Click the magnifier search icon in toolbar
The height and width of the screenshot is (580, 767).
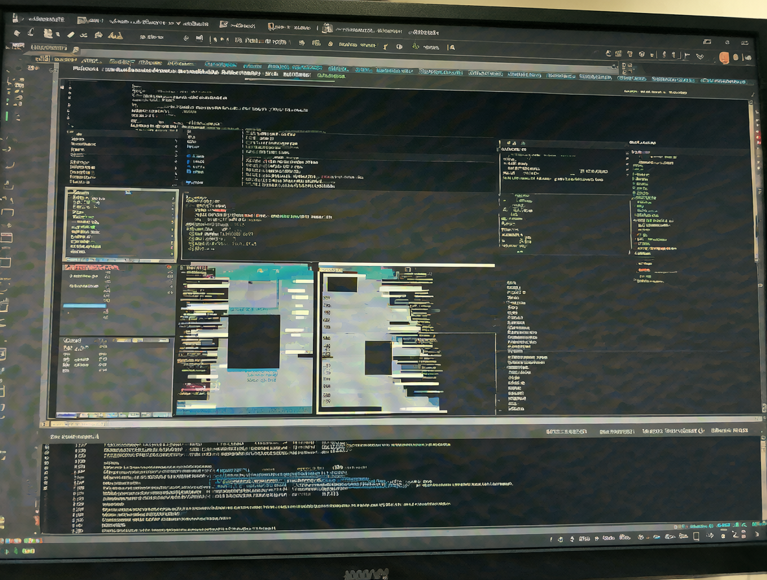tap(452, 47)
